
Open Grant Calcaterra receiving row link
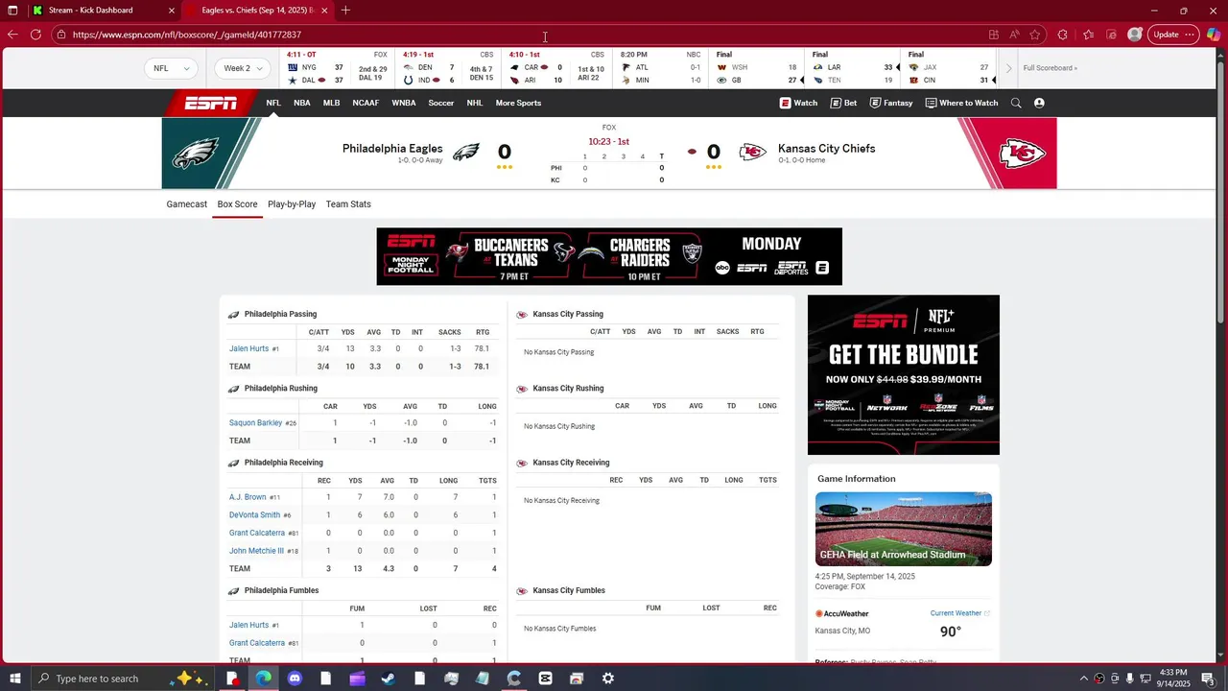pos(256,533)
